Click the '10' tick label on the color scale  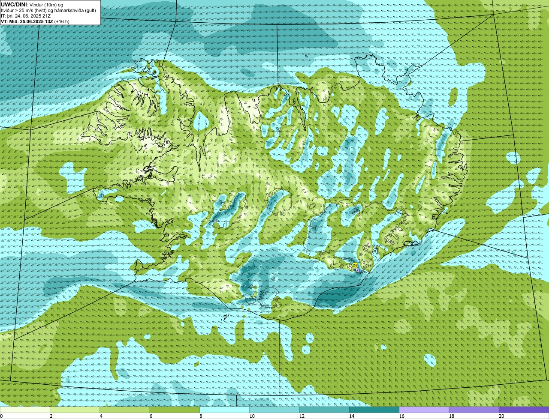pyautogui.click(x=252, y=416)
